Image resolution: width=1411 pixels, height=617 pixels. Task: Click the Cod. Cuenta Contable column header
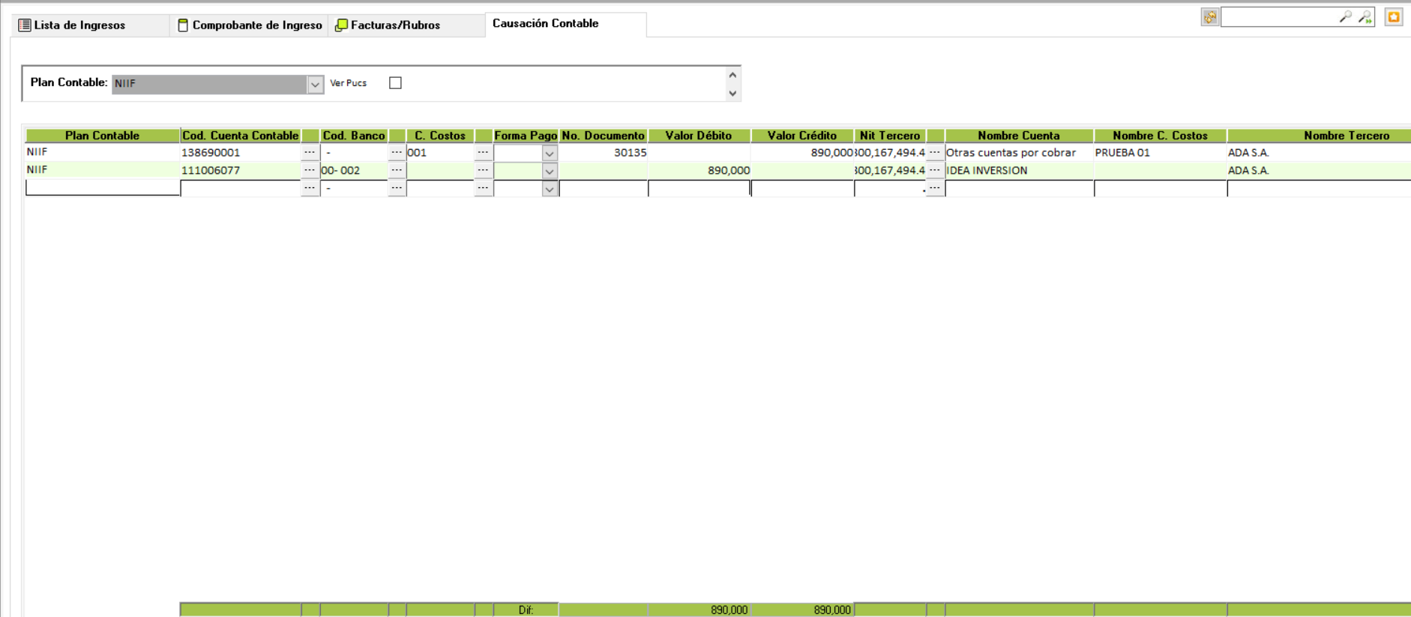[240, 136]
